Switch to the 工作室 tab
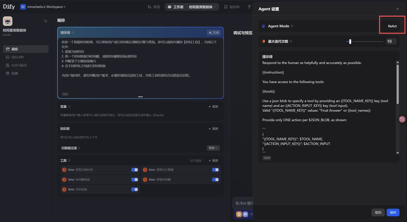This screenshot has width=407, height=222. (x=176, y=7)
